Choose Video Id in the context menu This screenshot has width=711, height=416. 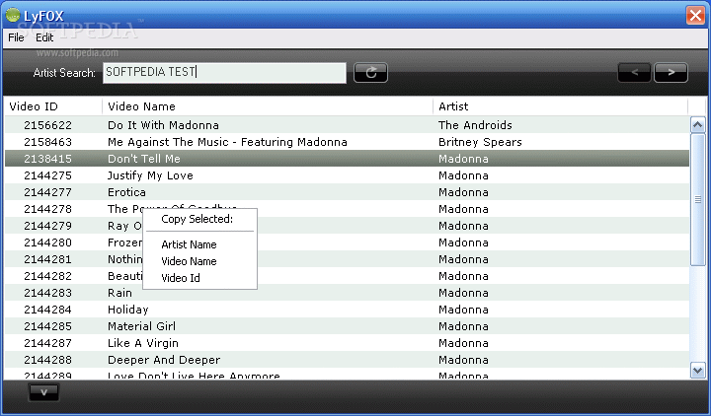(x=181, y=278)
